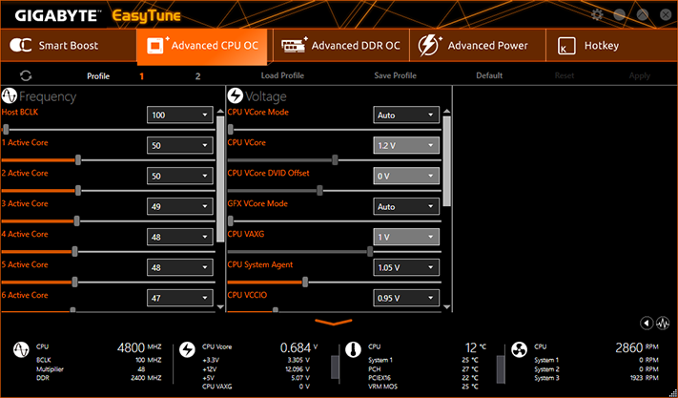
Task: Click the CPU temperature thermometer icon
Action: pyautogui.click(x=353, y=349)
